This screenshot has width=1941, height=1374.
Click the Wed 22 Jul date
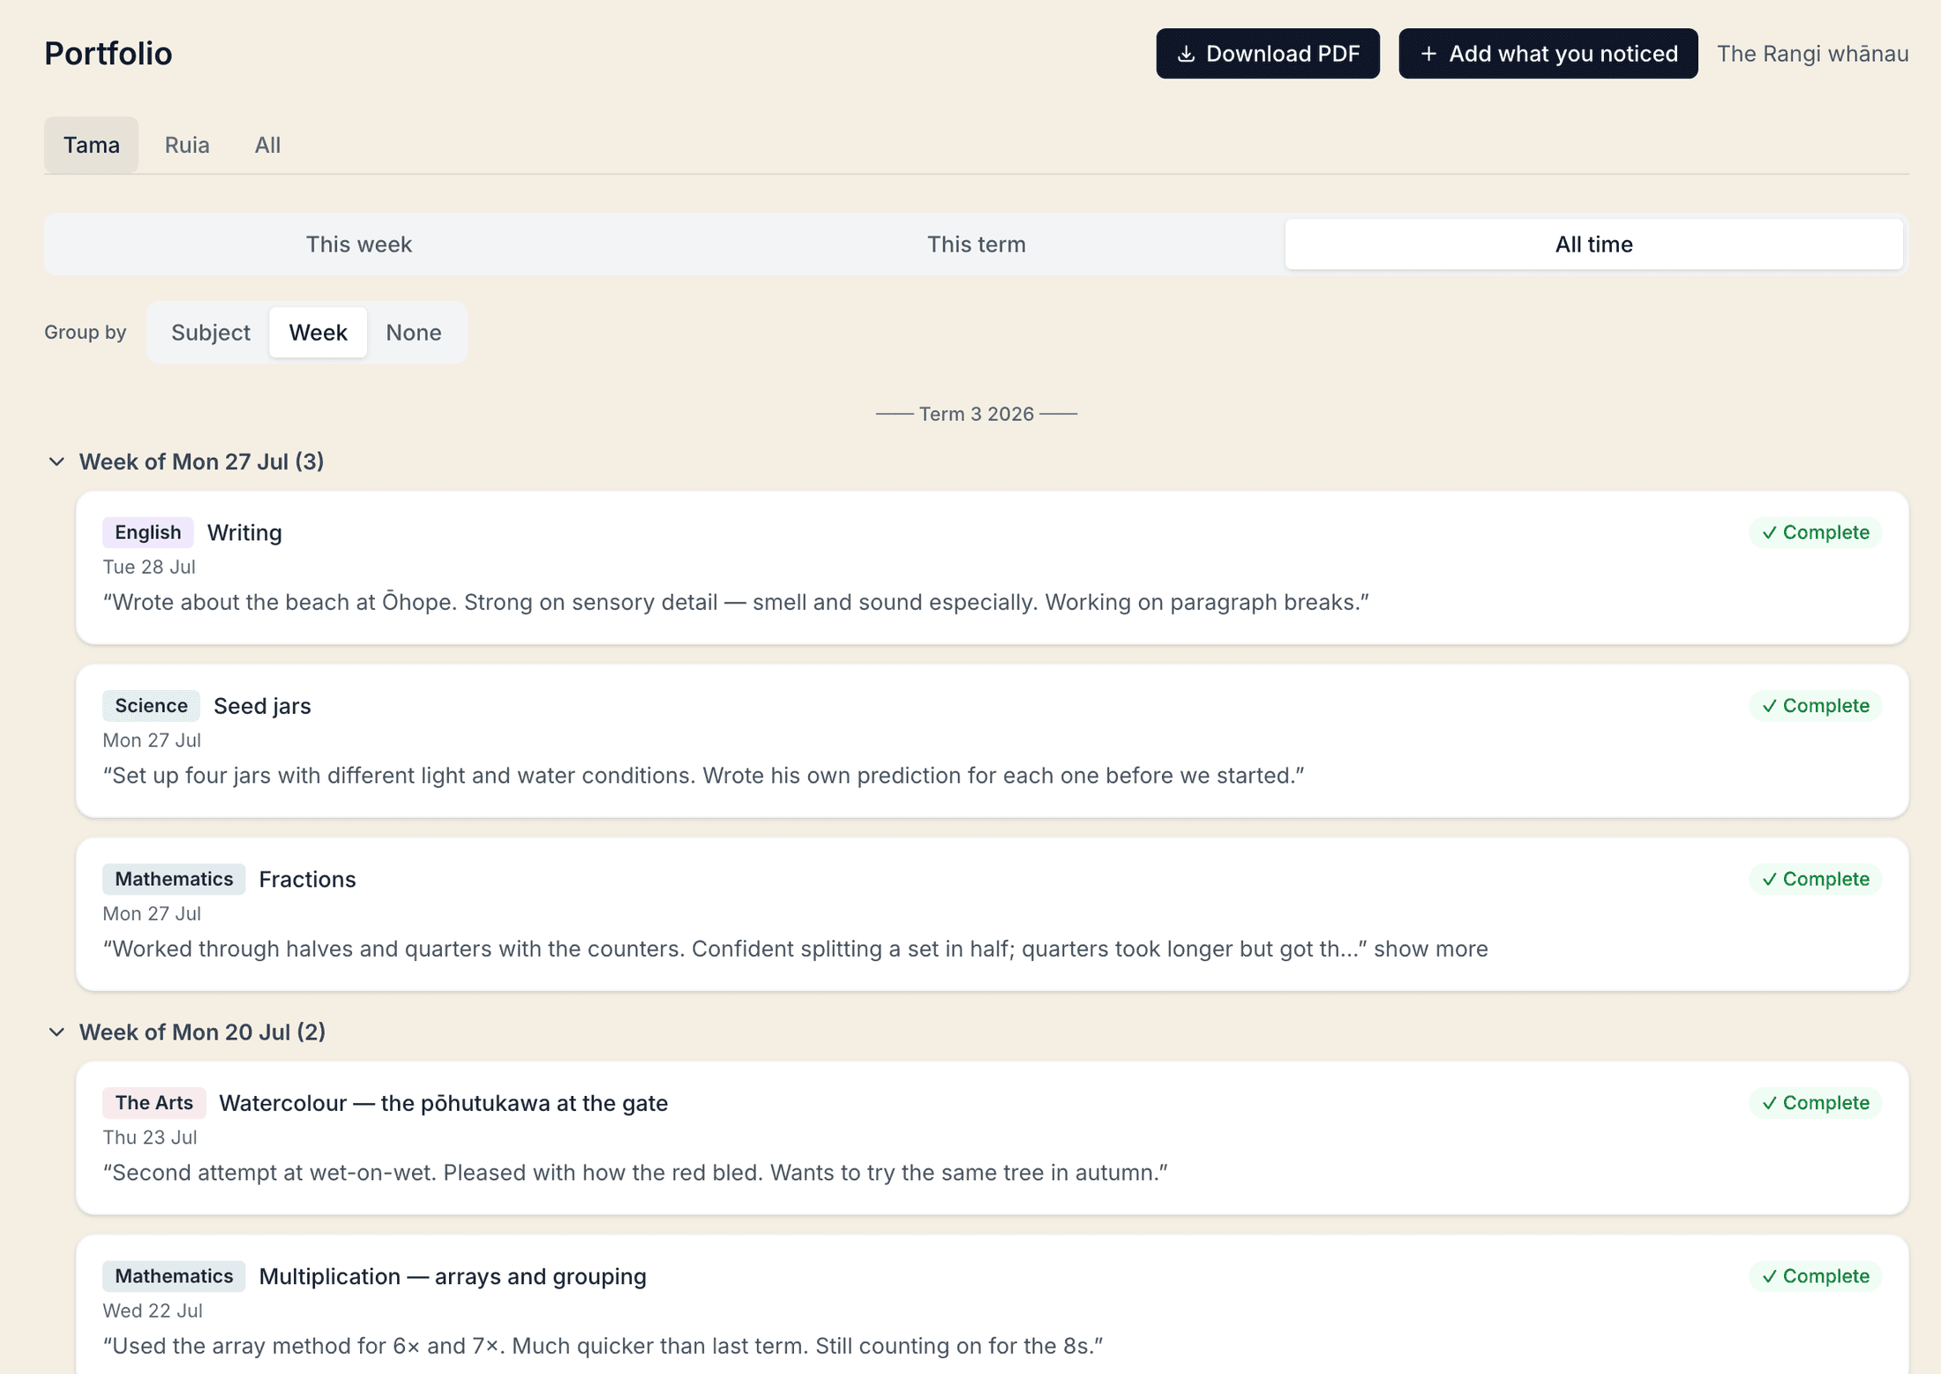coord(153,1310)
